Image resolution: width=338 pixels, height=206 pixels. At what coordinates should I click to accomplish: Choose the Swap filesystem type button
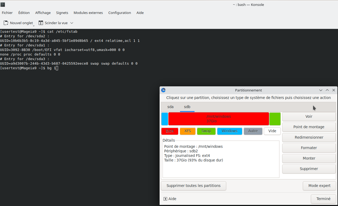206,131
